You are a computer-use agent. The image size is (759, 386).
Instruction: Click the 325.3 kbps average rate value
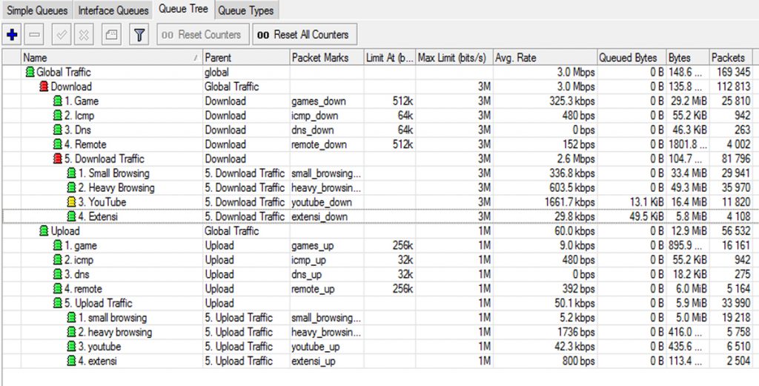(572, 101)
